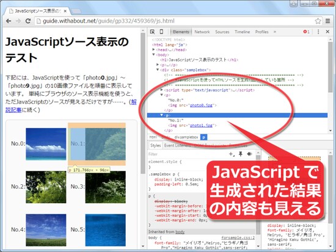
Task: Select the html lang="ja" node
Action: click(170, 45)
